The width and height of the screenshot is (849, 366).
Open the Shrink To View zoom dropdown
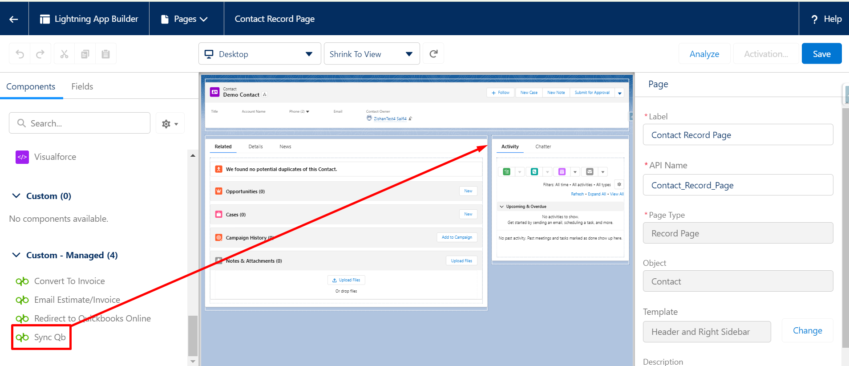coord(372,54)
